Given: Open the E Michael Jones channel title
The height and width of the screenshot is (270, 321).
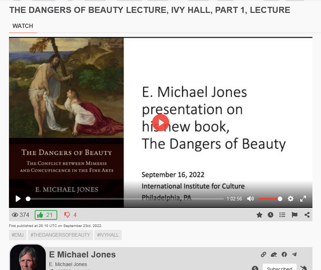Looking at the screenshot, I should click(82, 255).
